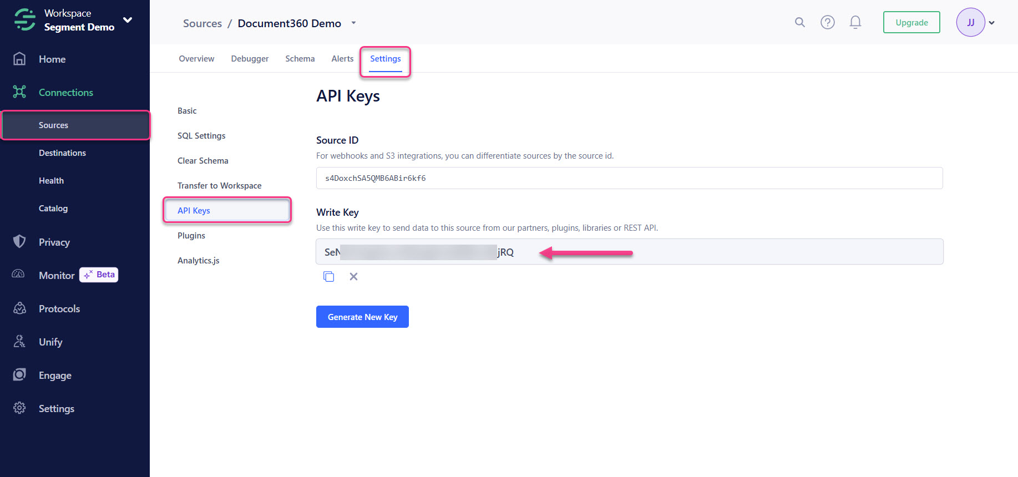Open Destinations in the sidebar
1018x477 pixels.
[x=62, y=153]
